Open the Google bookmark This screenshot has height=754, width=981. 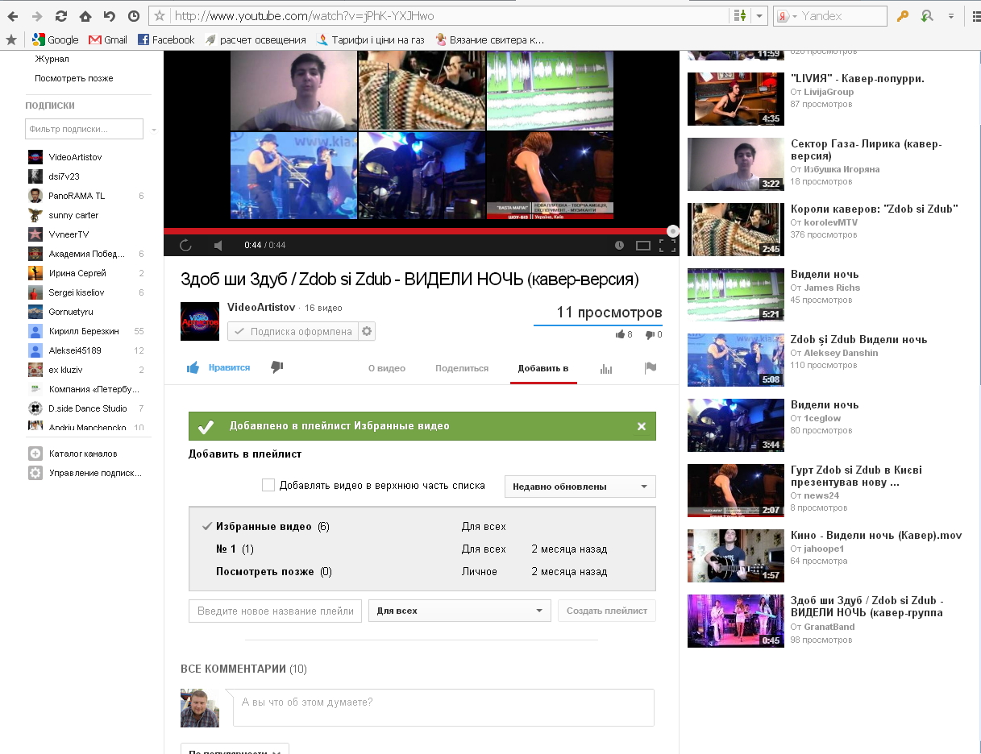pyautogui.click(x=55, y=39)
